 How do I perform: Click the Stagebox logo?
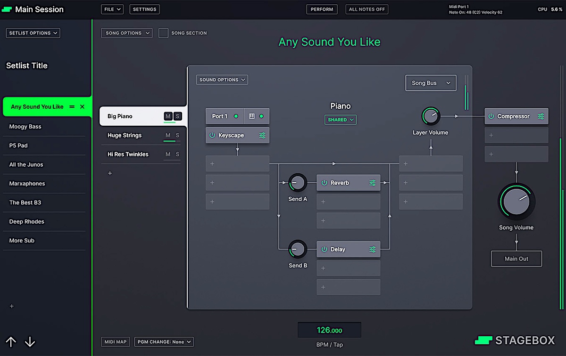[x=514, y=340]
